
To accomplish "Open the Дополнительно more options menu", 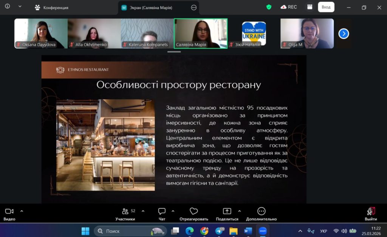I will point(261,212).
